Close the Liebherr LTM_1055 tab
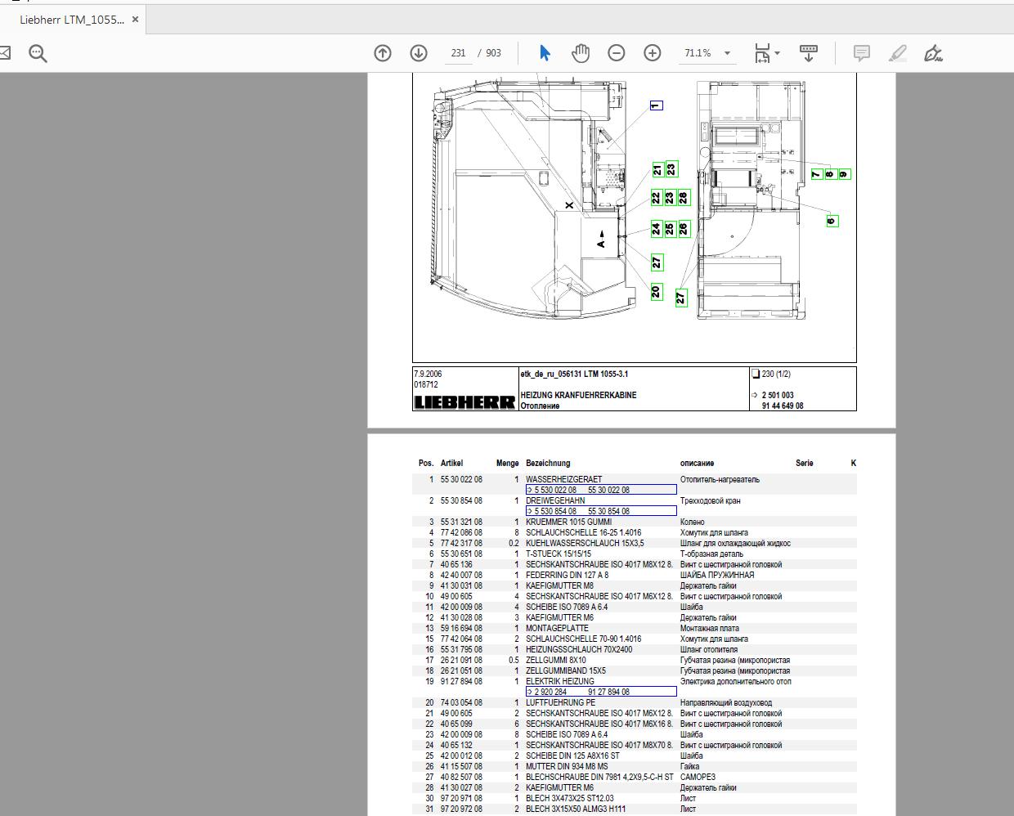Image resolution: width=1014 pixels, height=816 pixels. (134, 18)
